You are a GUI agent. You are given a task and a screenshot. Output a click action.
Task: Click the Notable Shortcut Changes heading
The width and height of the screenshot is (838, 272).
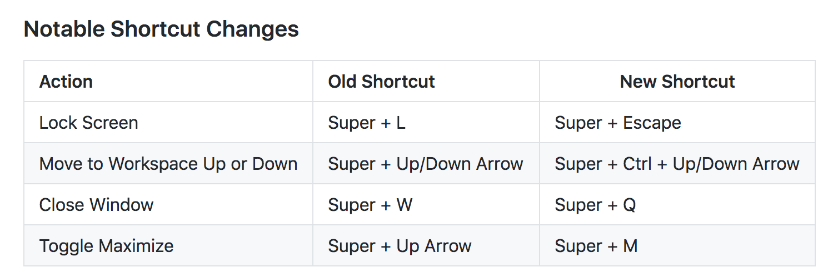(161, 29)
